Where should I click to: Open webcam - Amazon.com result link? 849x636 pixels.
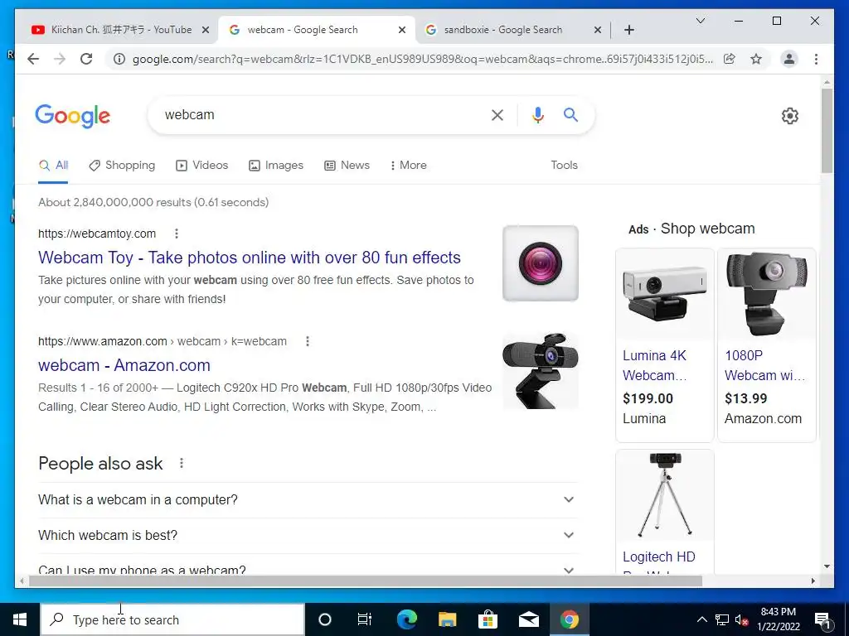124,365
